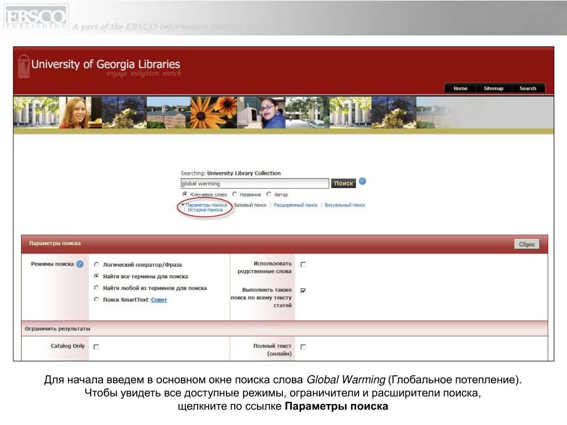Image resolution: width=567 pixels, height=425 pixels.
Task: Choose Найти любой из терминов для поиска
Action: click(x=96, y=288)
